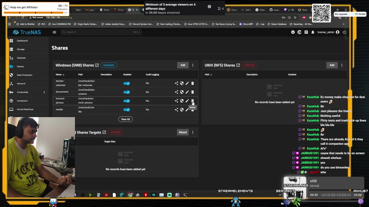The image size is (369, 207).
Task: Click the Search UI field
Action: 101,32
